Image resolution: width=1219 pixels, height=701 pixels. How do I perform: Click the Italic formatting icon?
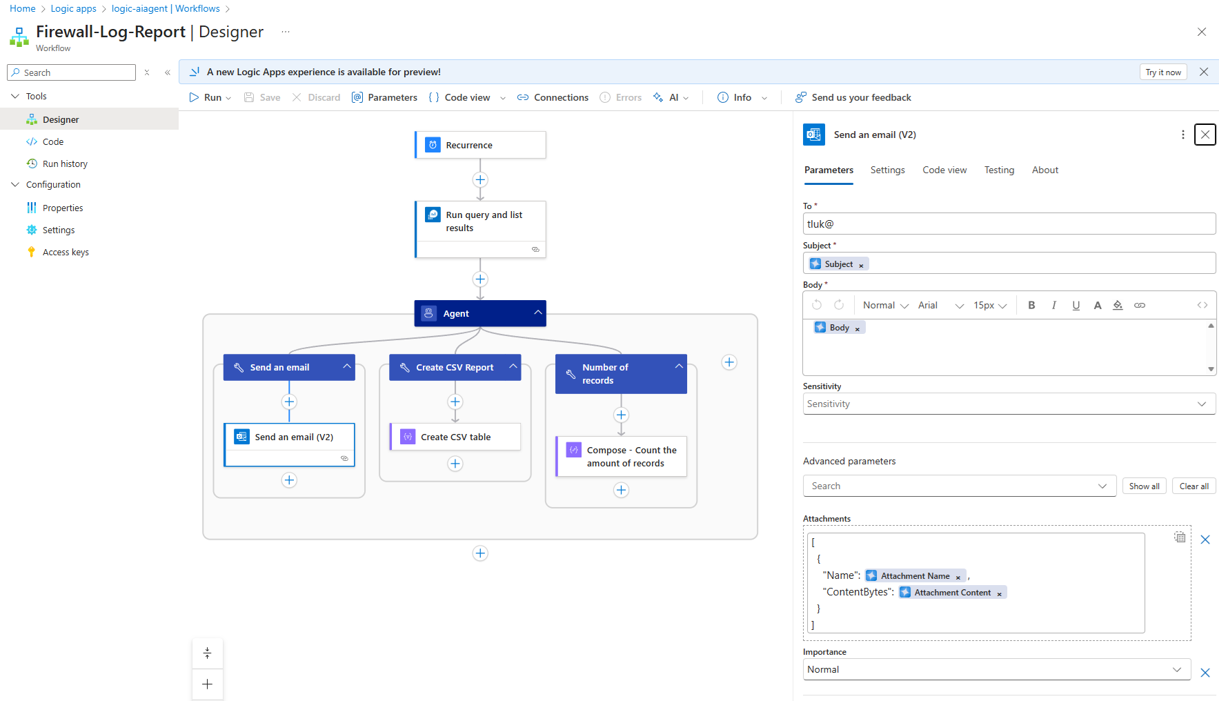pos(1053,305)
